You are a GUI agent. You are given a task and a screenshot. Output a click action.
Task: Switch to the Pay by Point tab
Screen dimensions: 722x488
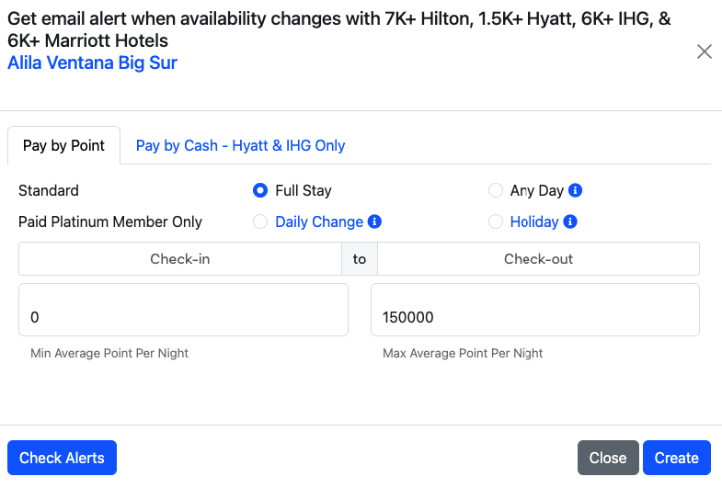click(x=63, y=145)
